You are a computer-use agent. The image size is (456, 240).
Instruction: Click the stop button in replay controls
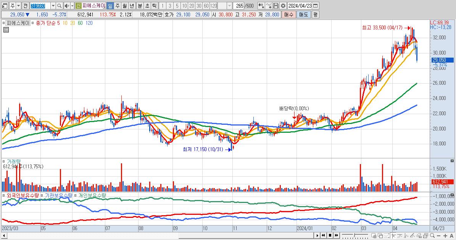pos(330,235)
